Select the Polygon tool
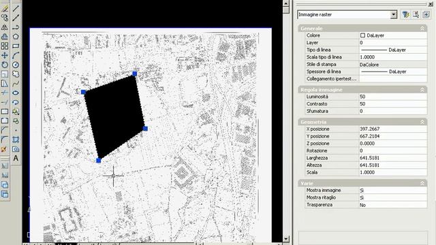The image size is (436, 245). coord(16,37)
